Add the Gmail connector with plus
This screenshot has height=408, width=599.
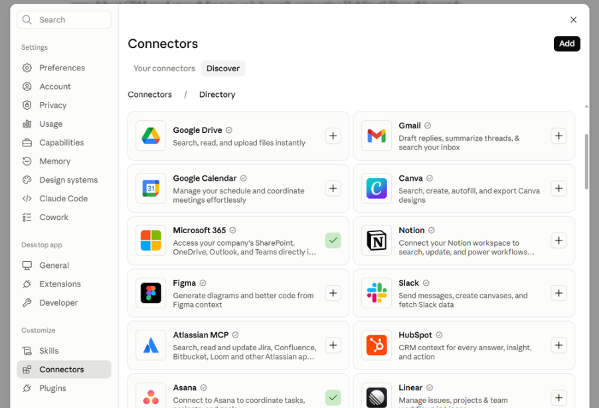pos(559,136)
